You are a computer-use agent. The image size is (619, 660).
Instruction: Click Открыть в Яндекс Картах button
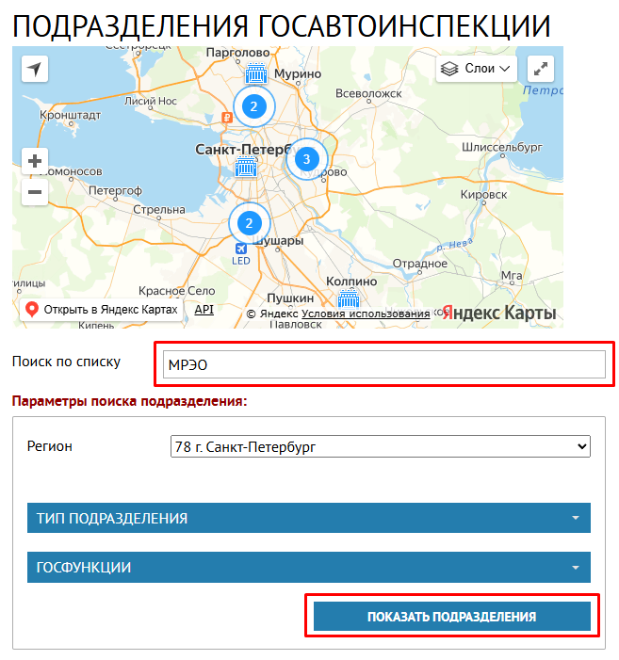pos(101,310)
